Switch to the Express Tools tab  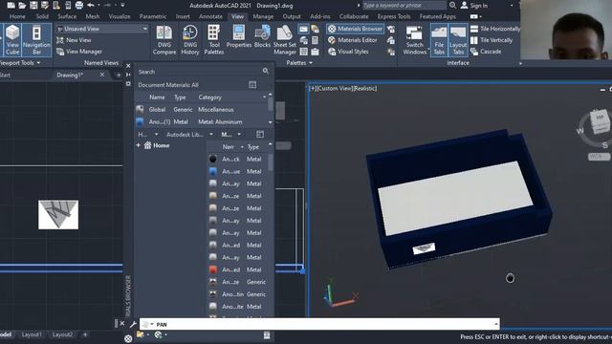pos(393,16)
